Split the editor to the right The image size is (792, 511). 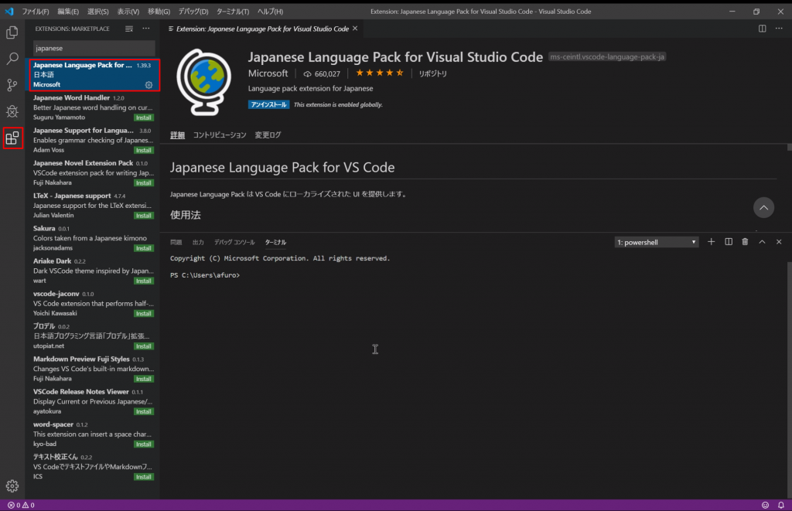tap(762, 29)
